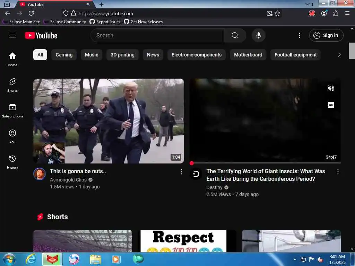Open media player taskbar icon
The image size is (355, 266).
116,259
